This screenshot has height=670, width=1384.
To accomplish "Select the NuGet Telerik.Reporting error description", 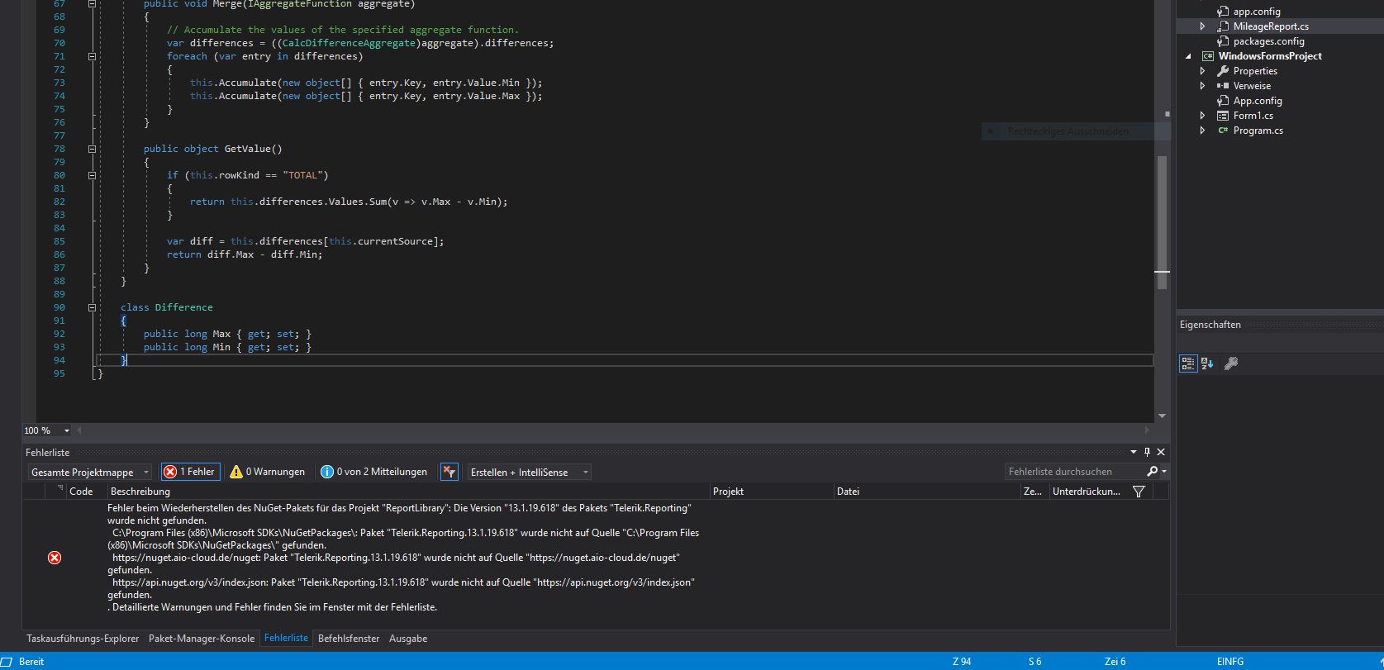I will pyautogui.click(x=403, y=558).
